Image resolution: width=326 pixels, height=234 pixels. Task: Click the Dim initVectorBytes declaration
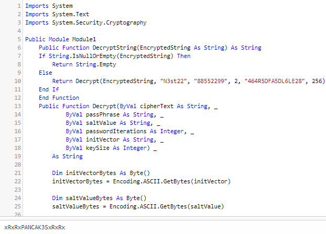(x=101, y=173)
